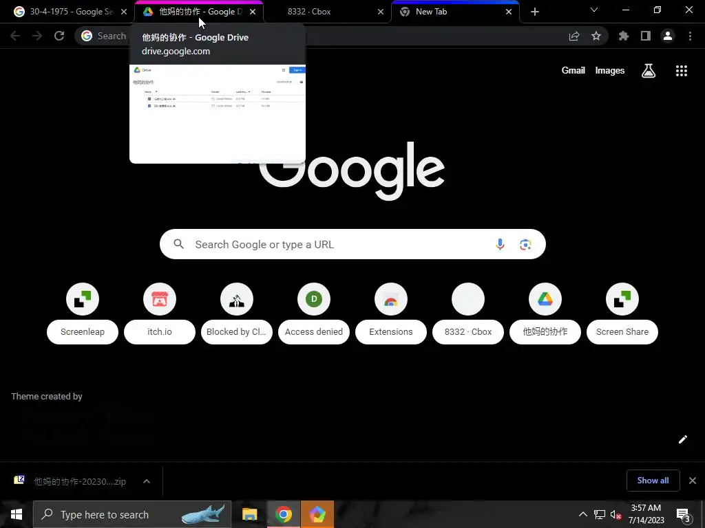705x528 pixels.
Task: Go forward to next page
Action: [37, 36]
